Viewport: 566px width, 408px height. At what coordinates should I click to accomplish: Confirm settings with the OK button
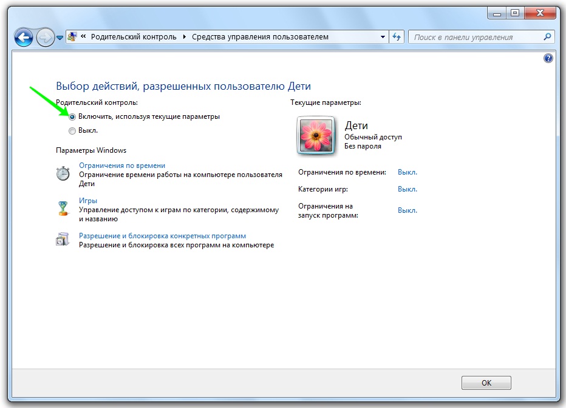click(486, 383)
